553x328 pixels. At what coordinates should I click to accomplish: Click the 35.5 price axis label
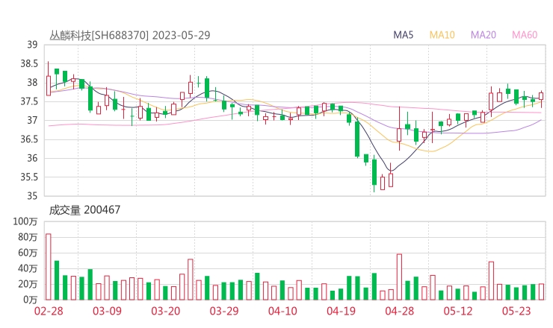(29, 177)
